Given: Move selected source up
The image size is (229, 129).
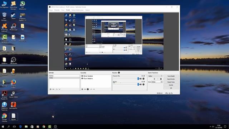Looking at the screenshot, I should (91, 89).
